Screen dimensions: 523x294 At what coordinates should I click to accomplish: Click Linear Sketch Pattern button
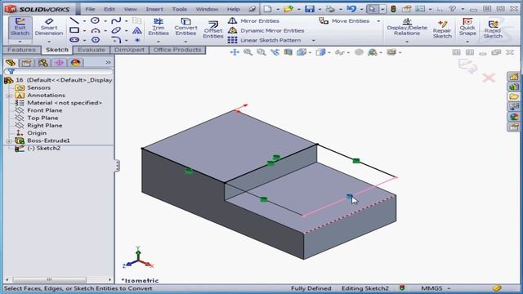click(264, 40)
